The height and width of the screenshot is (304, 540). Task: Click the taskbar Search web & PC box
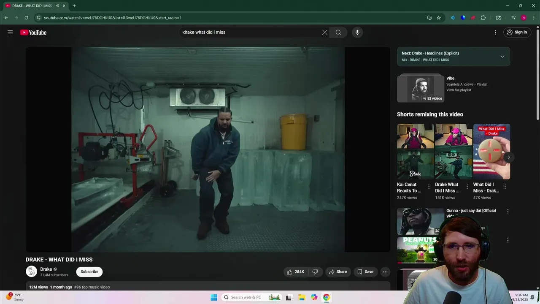[x=251, y=297]
